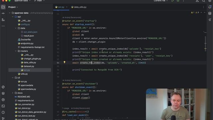The height and width of the screenshot is (120, 213).
Task: Click the editor vertical scrollbar thumb
Action: tap(205, 44)
